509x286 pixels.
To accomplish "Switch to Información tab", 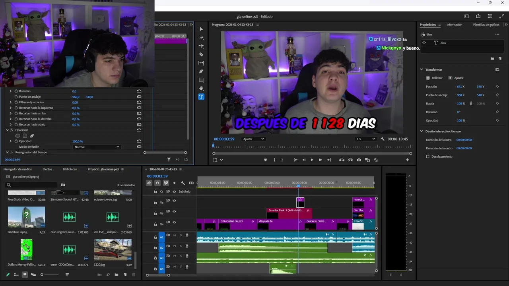I will pyautogui.click(x=454, y=25).
